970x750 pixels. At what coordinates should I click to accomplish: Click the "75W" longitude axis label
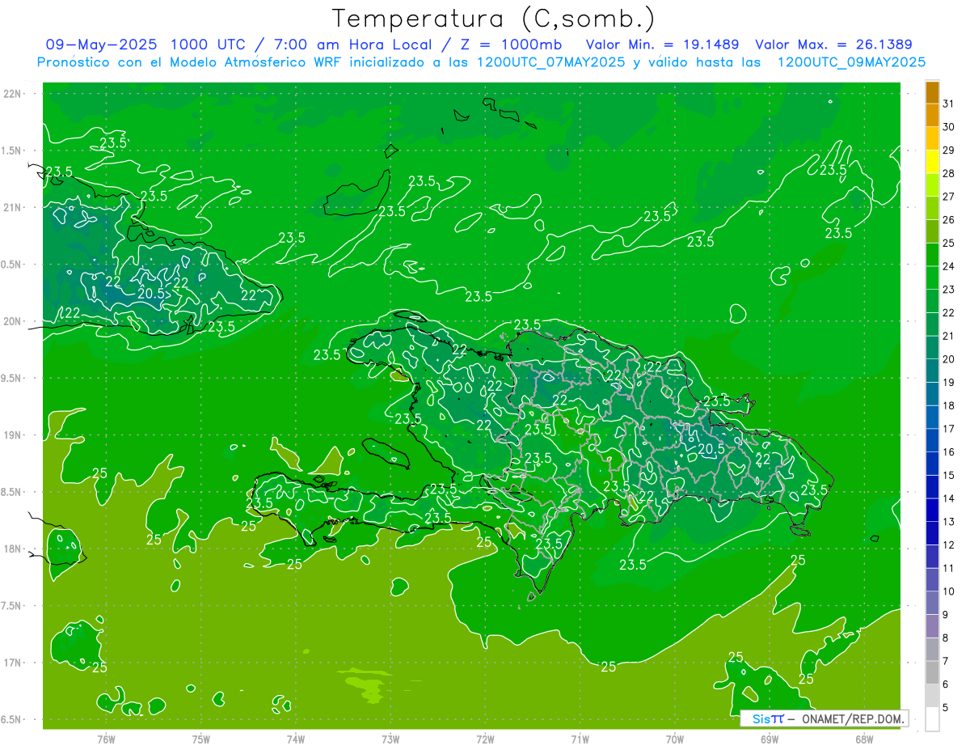coord(200,739)
